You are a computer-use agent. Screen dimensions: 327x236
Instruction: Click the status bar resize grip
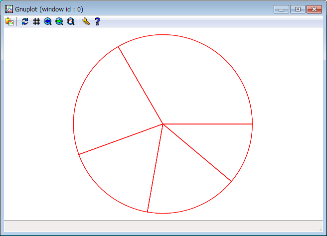point(321,229)
